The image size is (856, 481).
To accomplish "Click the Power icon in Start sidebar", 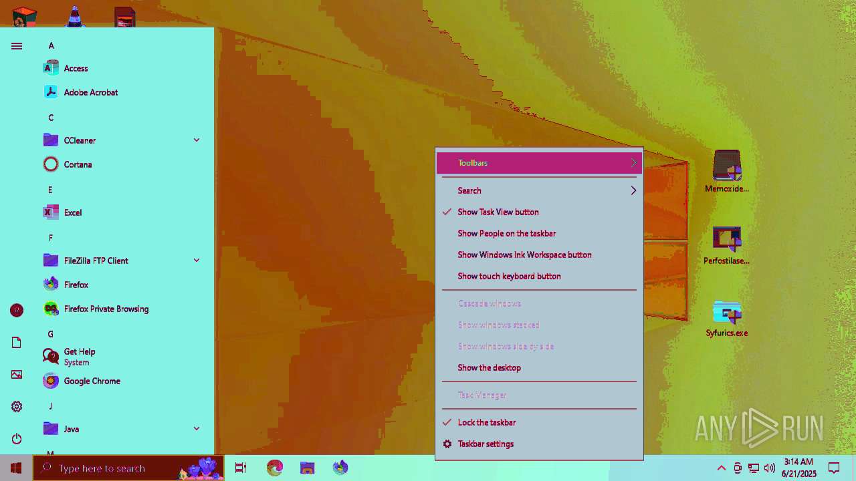I will click(x=17, y=439).
